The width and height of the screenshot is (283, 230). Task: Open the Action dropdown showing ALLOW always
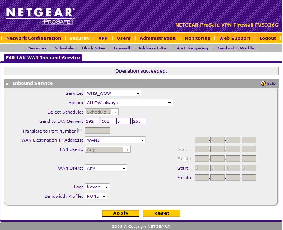(x=129, y=103)
